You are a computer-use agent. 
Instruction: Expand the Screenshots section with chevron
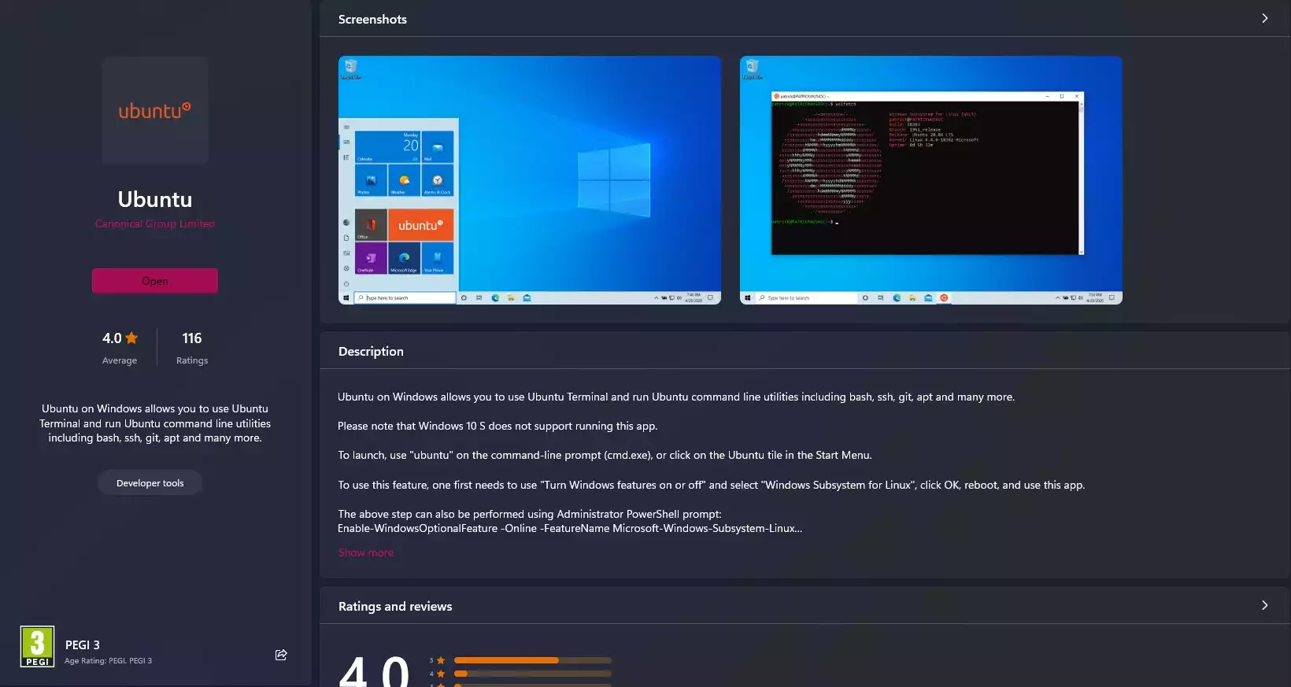click(1264, 18)
